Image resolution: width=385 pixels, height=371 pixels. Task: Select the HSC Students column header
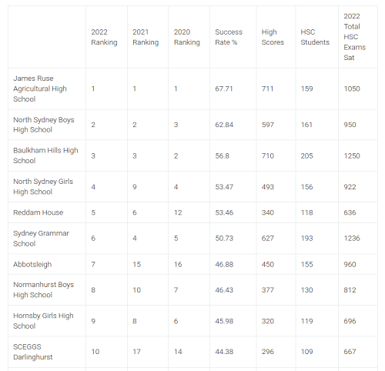315,37
